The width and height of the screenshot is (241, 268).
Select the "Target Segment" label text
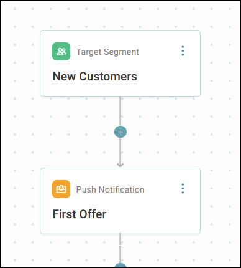107,52
